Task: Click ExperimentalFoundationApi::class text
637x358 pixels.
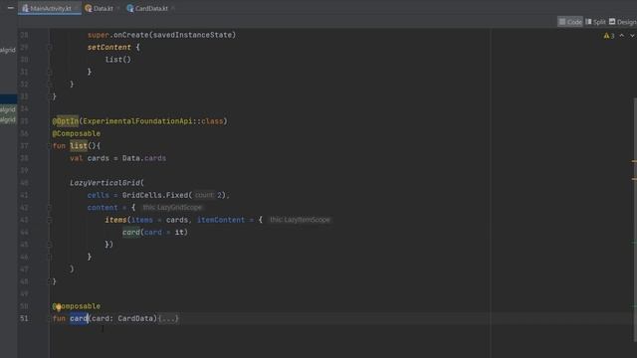Action: [x=152, y=121]
